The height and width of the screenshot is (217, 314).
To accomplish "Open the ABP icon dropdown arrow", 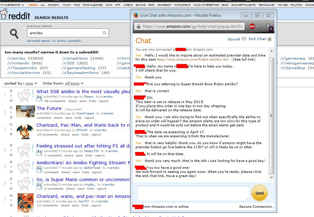I will (258, 26).
